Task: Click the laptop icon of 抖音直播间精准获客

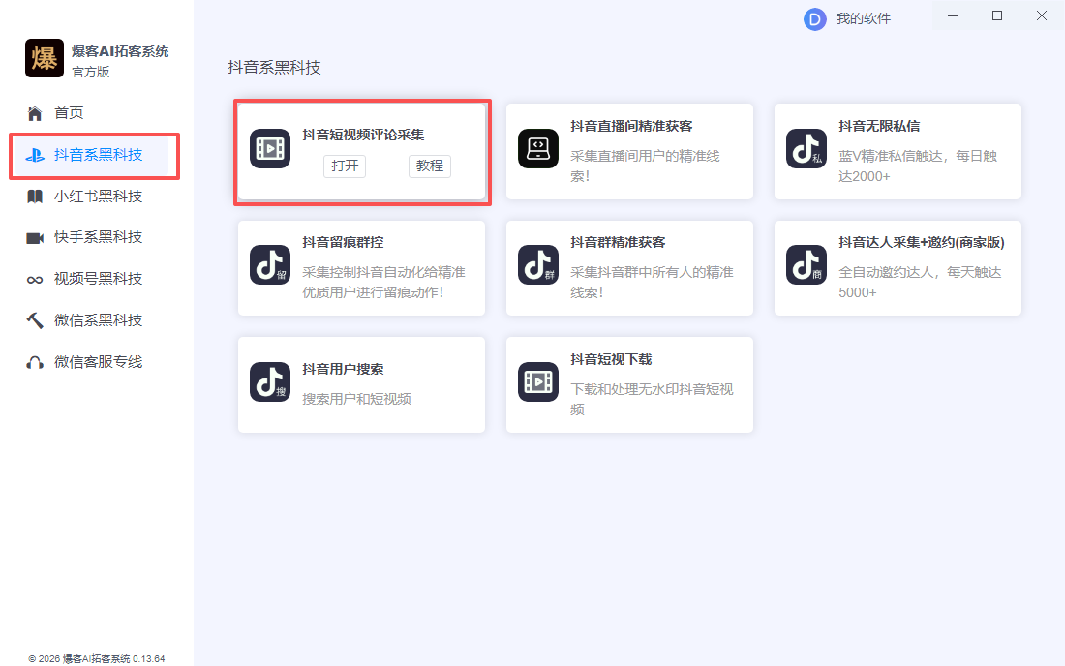Action: pyautogui.click(x=538, y=148)
